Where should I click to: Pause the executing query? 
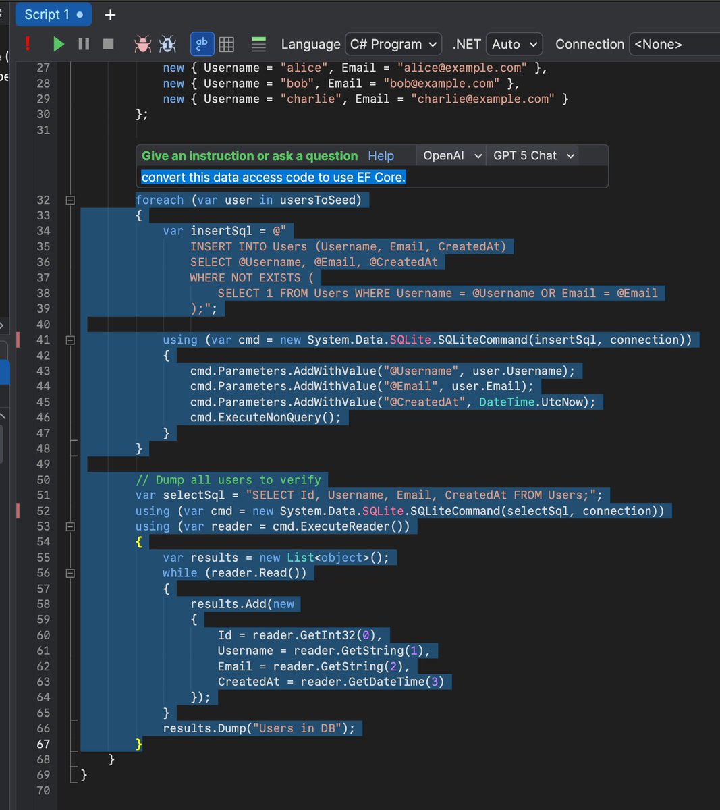point(83,44)
